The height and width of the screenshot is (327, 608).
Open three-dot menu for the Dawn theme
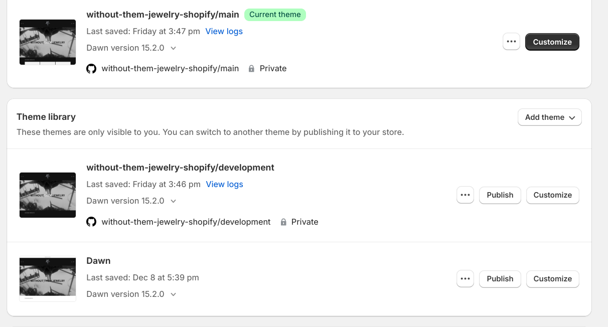tap(465, 279)
